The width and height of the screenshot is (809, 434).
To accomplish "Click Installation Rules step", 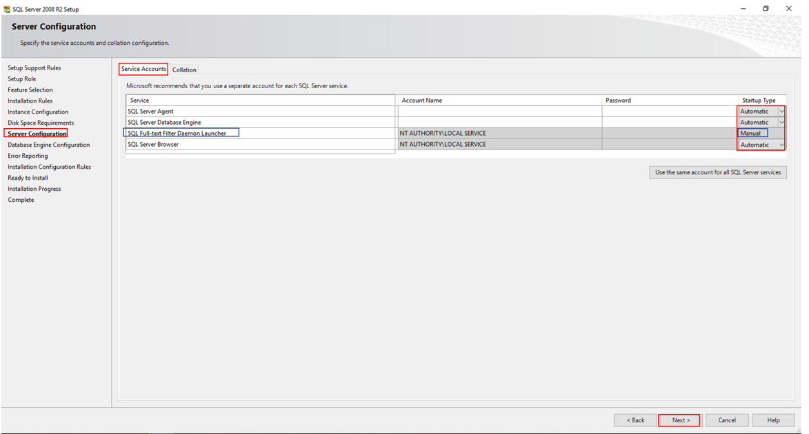I will 30,101.
